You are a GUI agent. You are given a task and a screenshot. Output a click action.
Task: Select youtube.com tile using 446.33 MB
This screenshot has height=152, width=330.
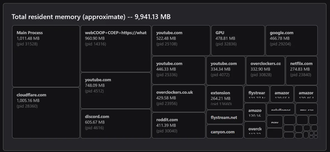point(178,70)
